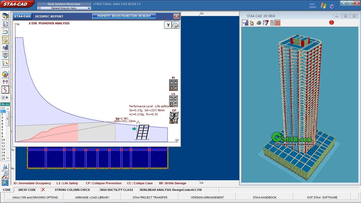The height and width of the screenshot is (203, 361).
Task: Select storey 1 in the storey list
Action: [3, 111]
